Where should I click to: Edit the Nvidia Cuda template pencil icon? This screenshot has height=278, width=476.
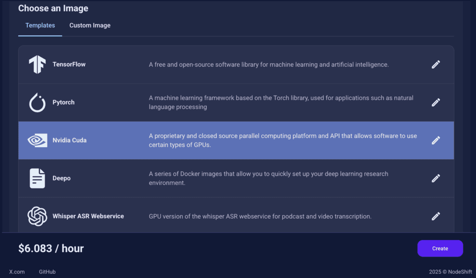click(x=436, y=140)
